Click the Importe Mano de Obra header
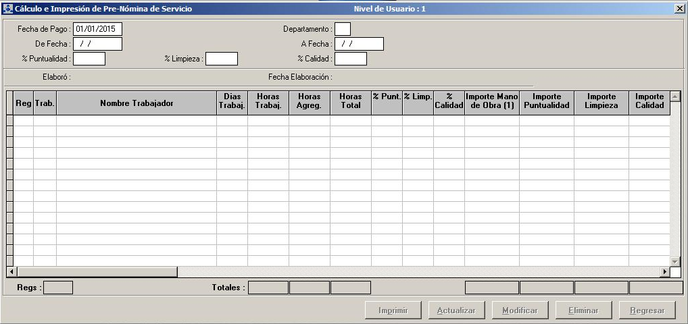The width and height of the screenshot is (688, 324). 492,101
